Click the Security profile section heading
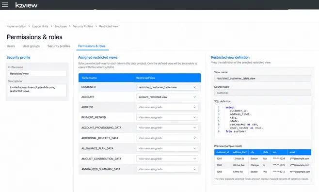This screenshot has width=319, height=192. pyautogui.click(x=18, y=57)
